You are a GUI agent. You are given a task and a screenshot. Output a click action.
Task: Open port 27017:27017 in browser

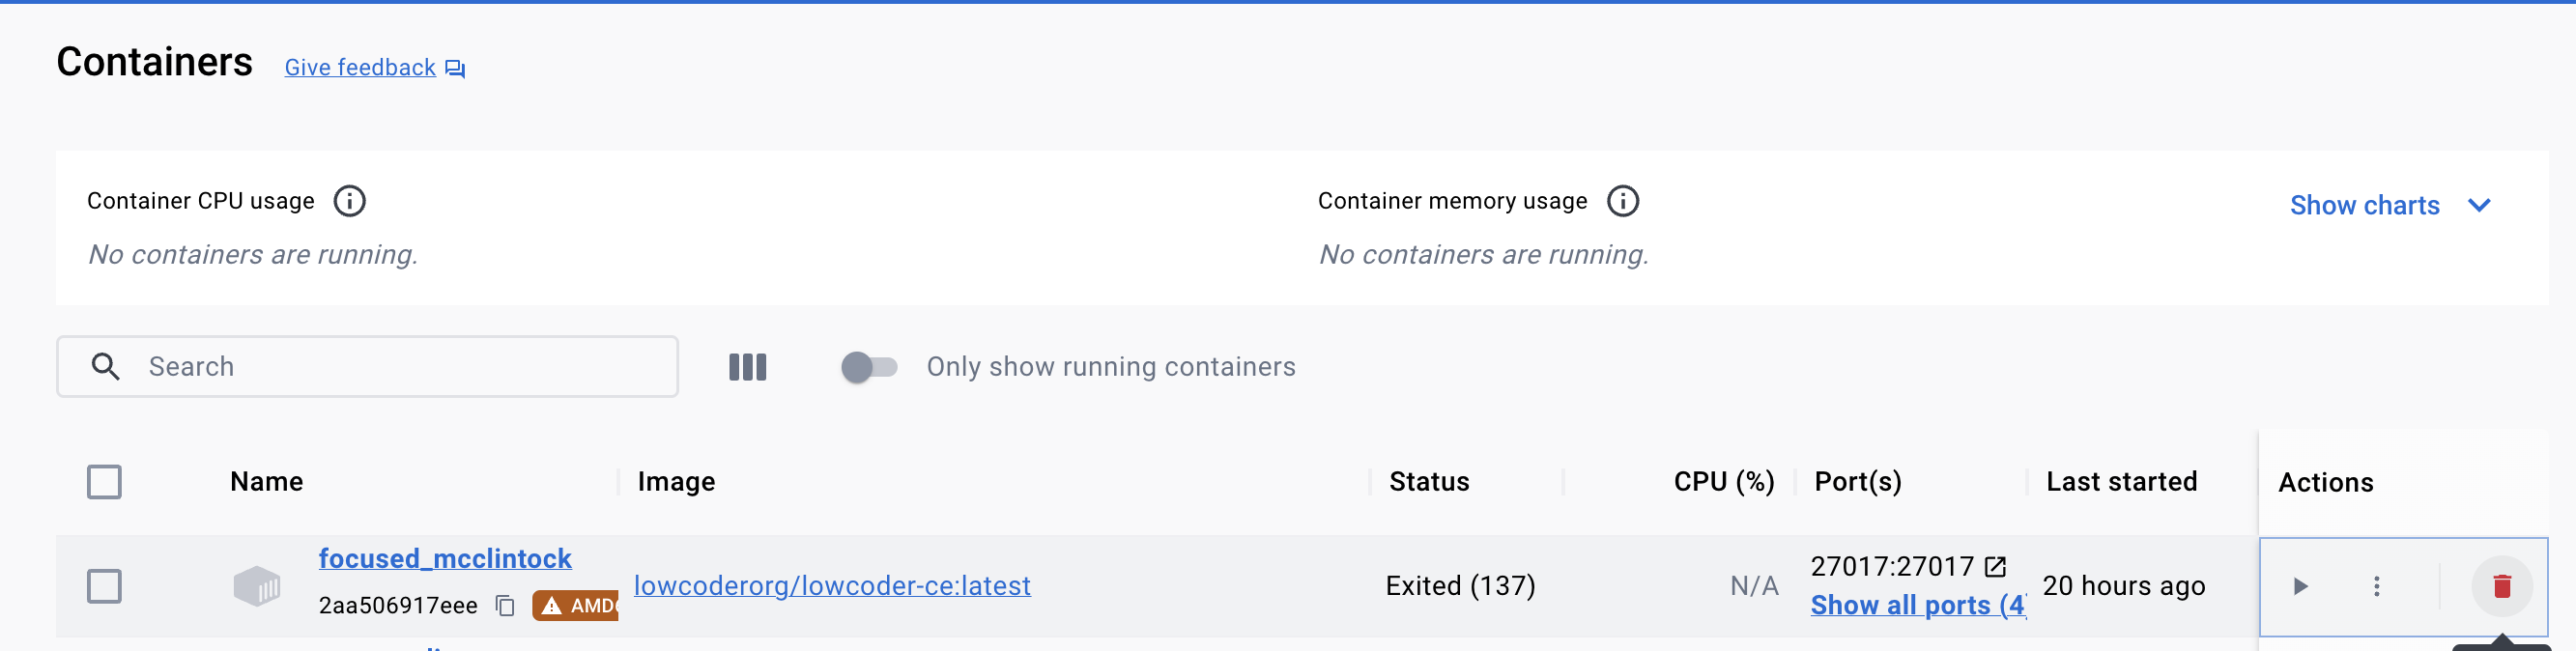(1994, 567)
